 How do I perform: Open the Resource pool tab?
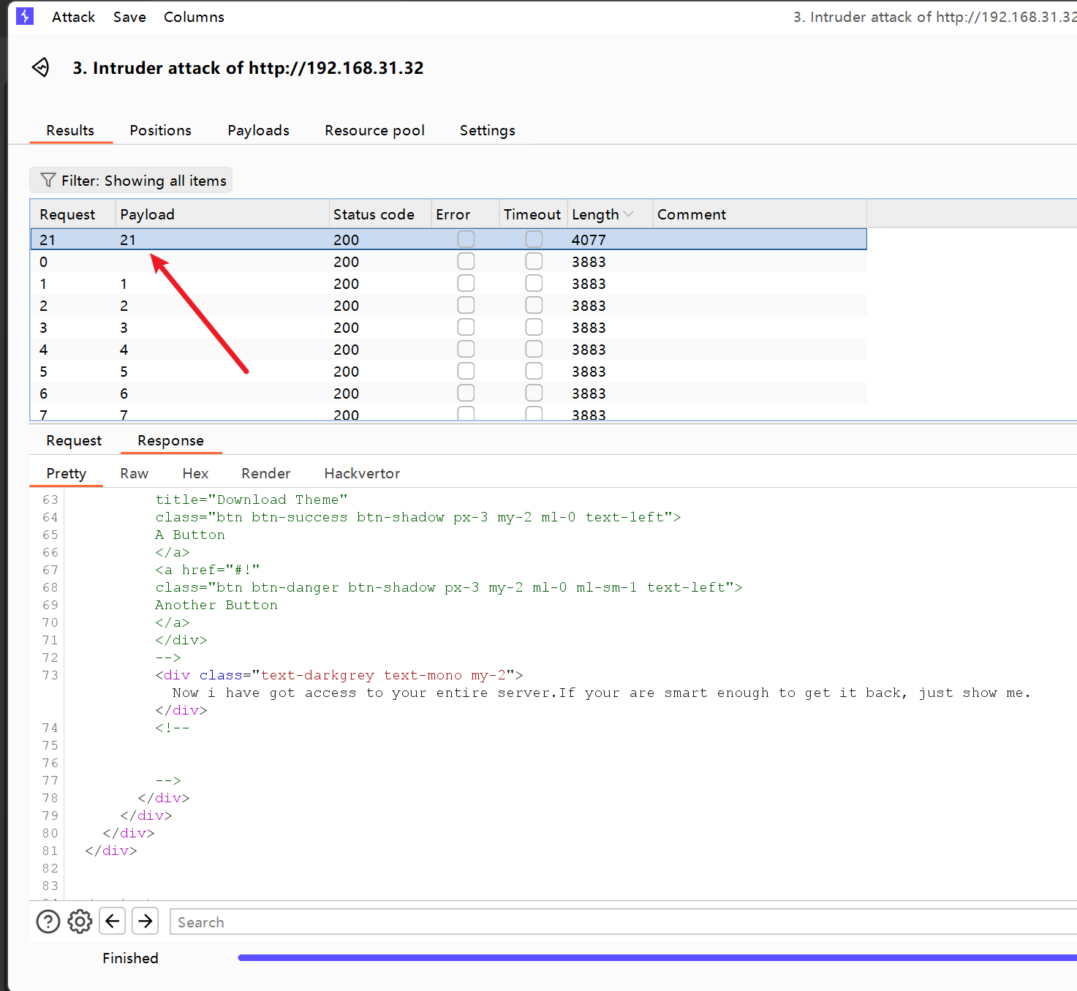click(x=374, y=130)
